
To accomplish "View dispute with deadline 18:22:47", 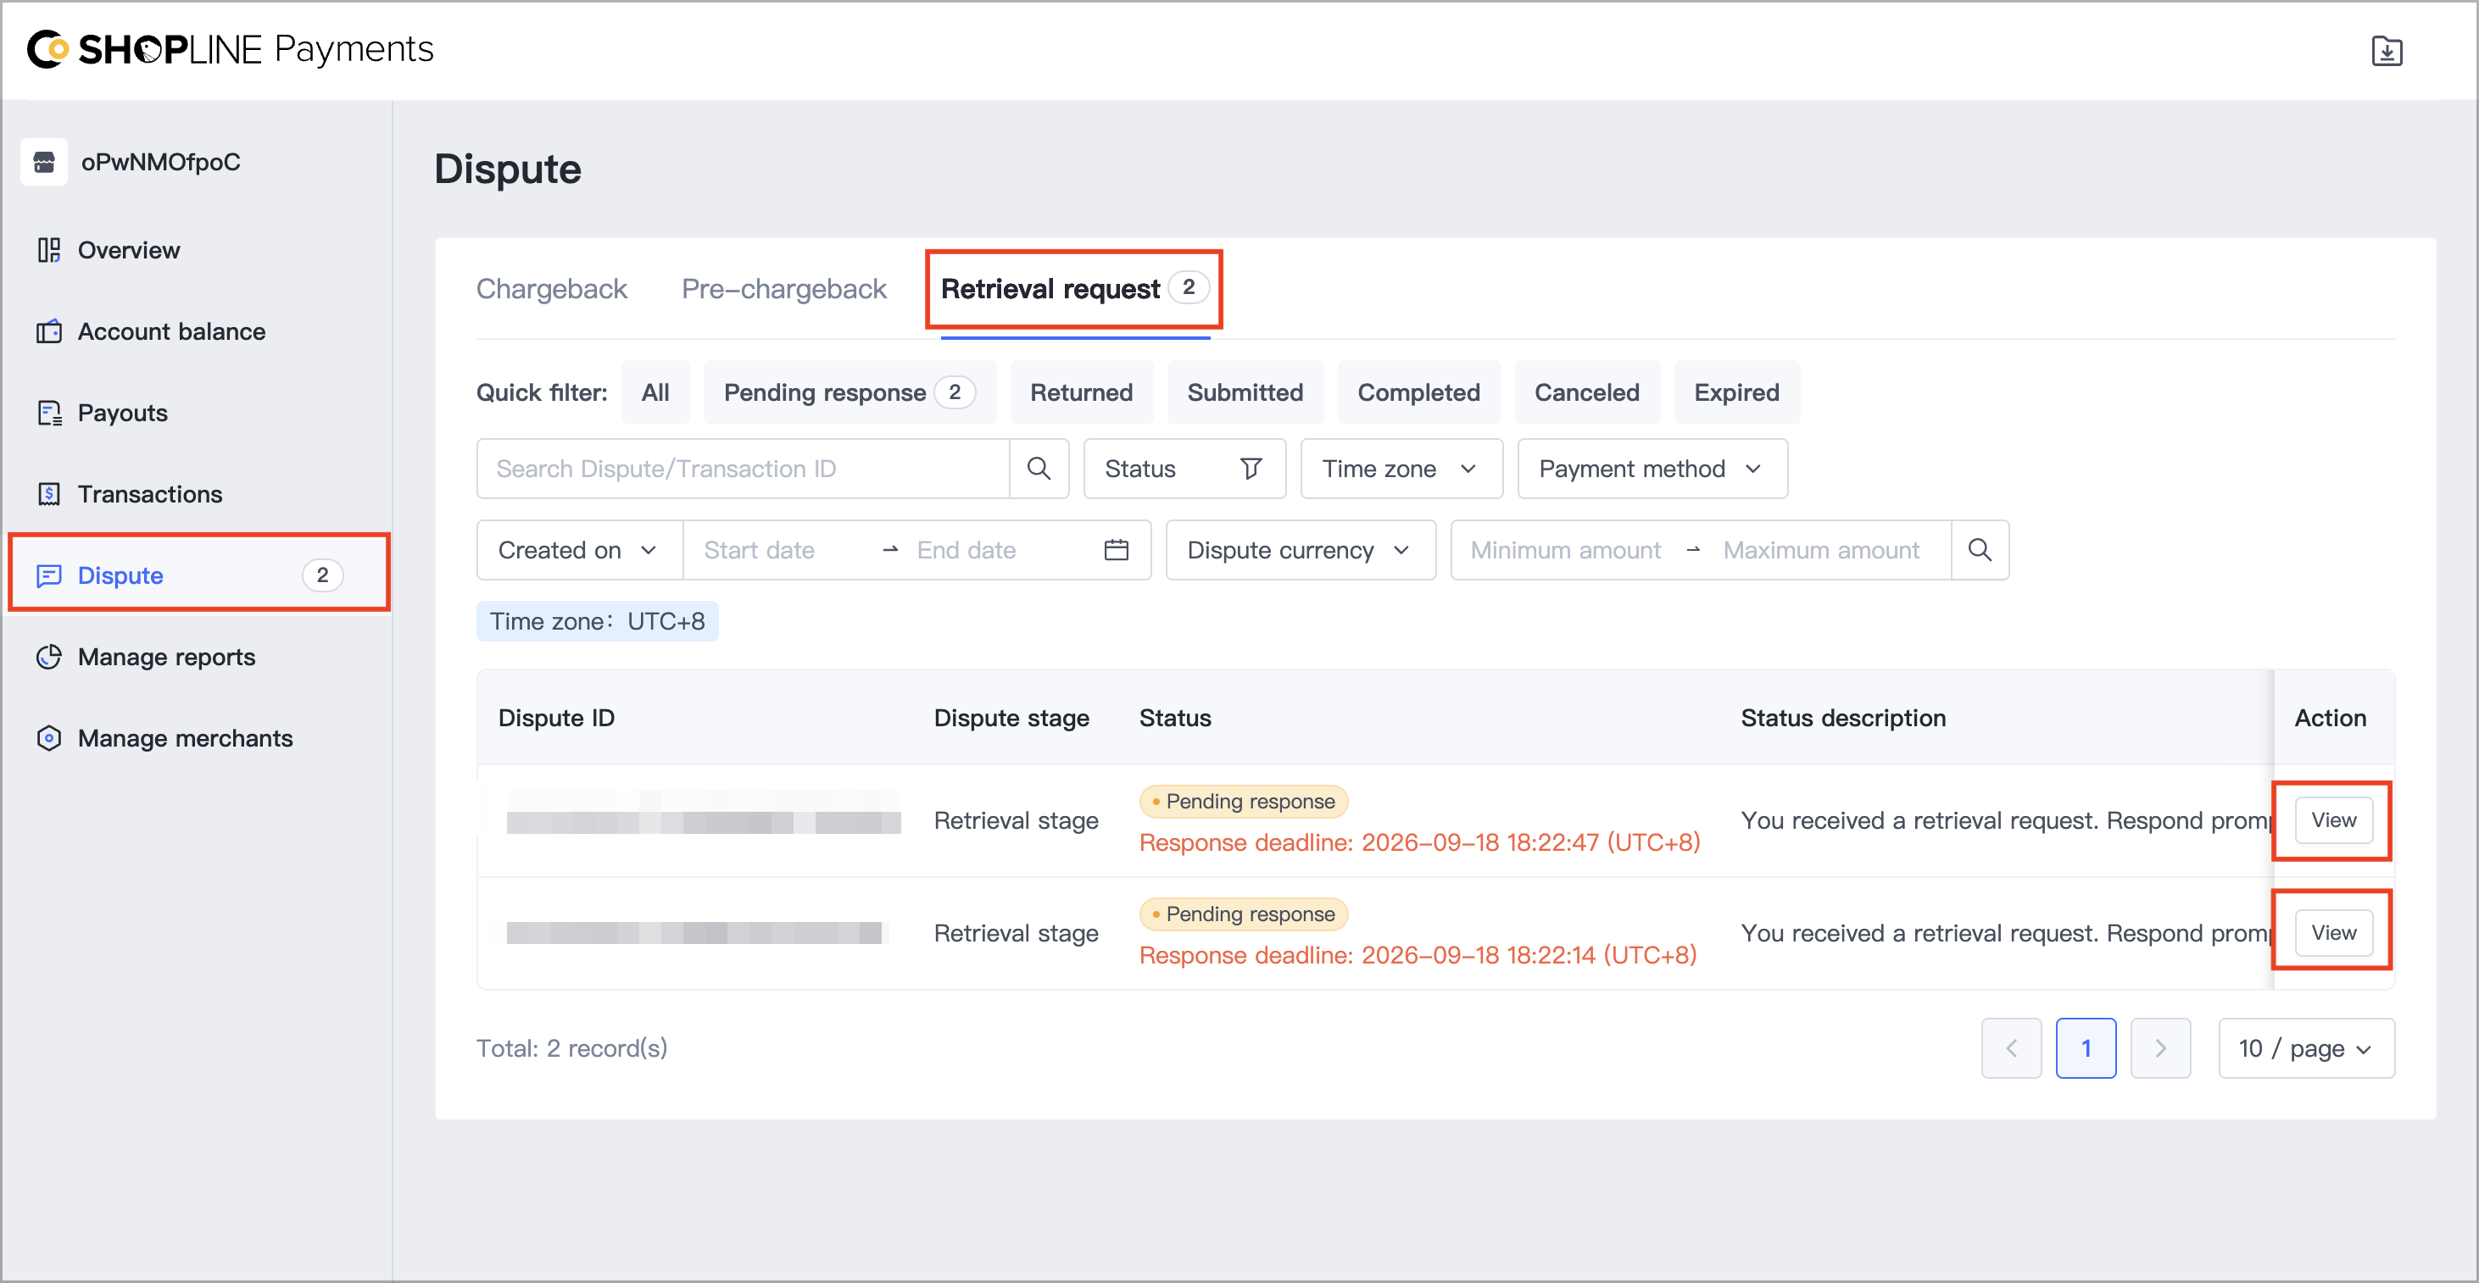I will 2332,820.
